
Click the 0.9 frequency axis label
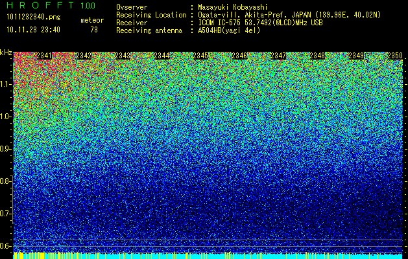click(5, 149)
